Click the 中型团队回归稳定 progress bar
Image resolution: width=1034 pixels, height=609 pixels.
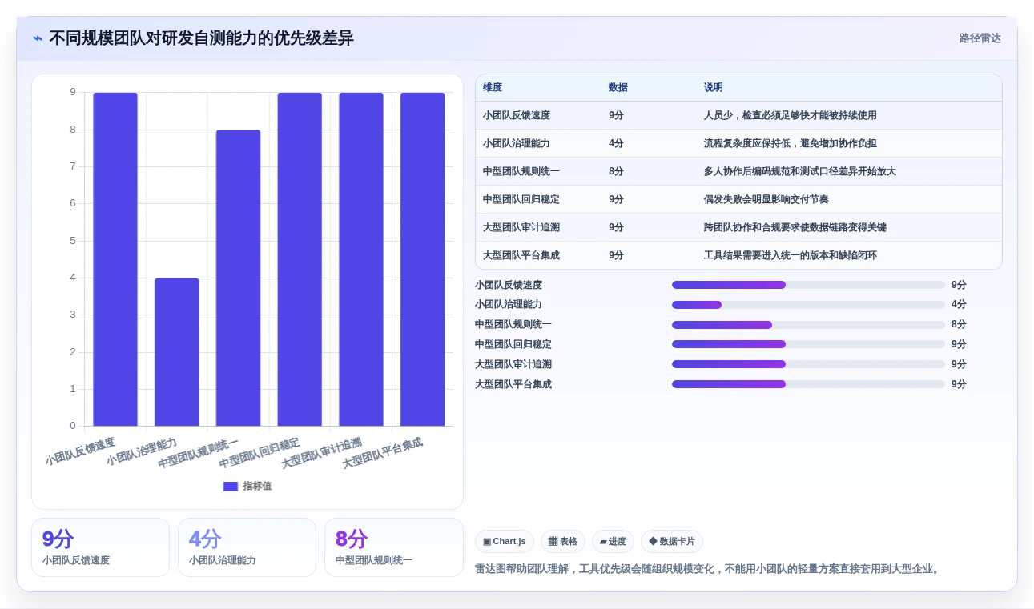click(808, 344)
